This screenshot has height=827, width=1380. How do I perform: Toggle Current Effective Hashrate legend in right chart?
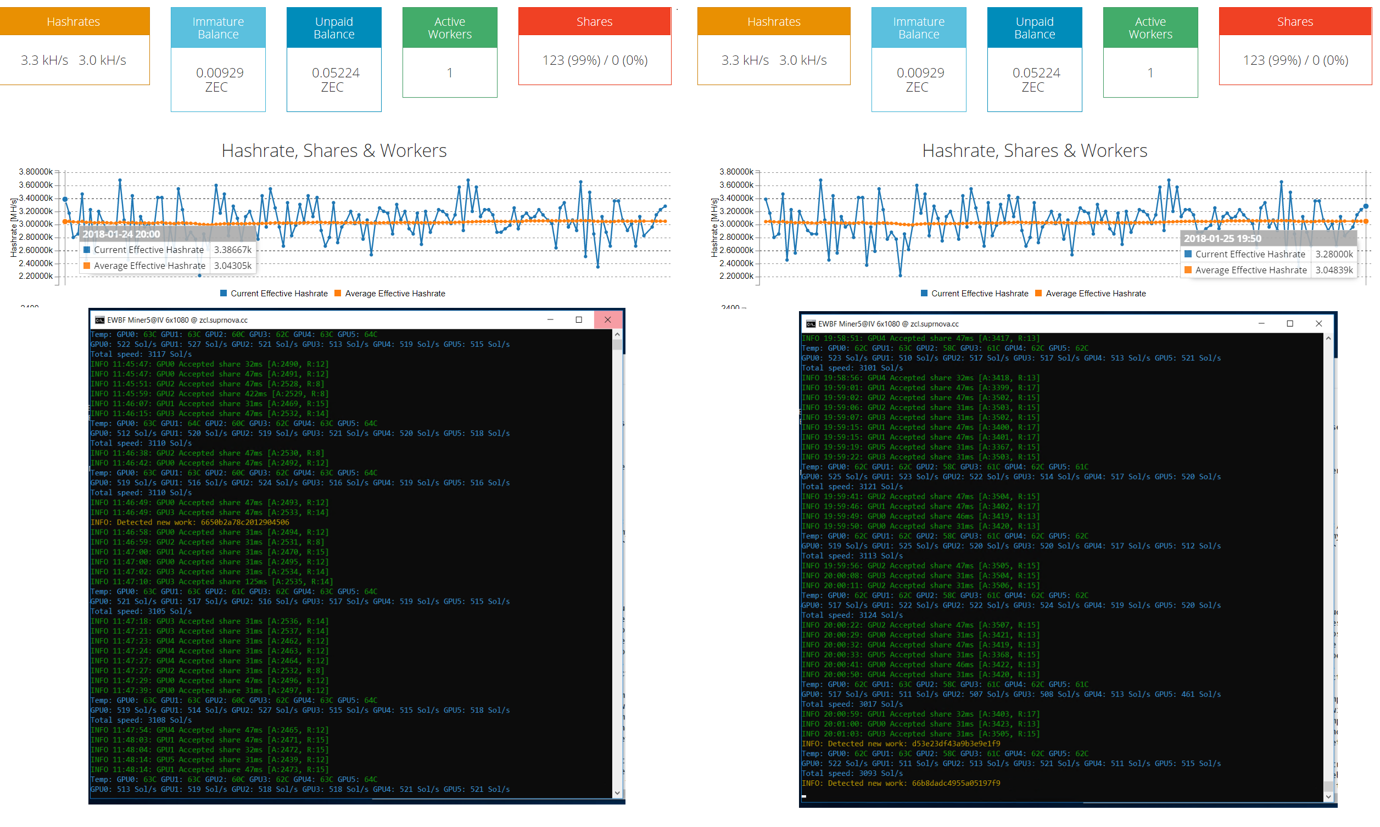[974, 294]
